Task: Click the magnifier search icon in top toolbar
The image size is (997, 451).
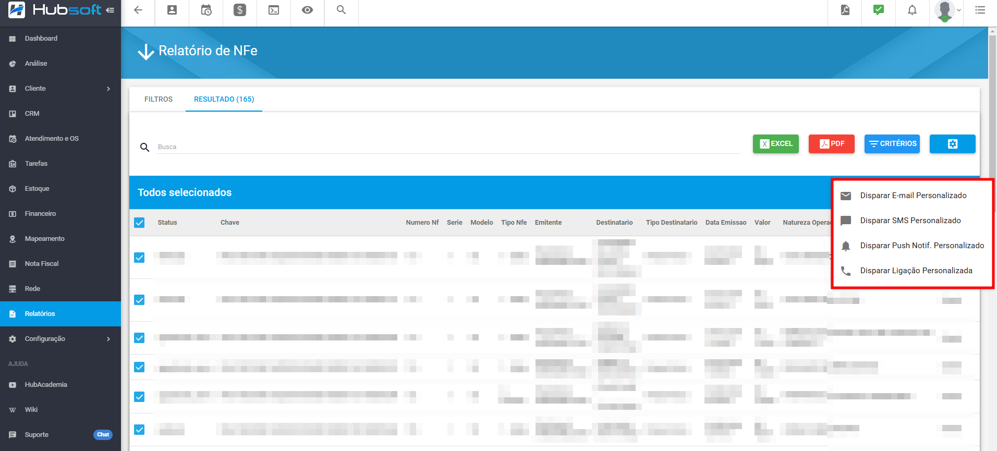Action: click(x=341, y=10)
